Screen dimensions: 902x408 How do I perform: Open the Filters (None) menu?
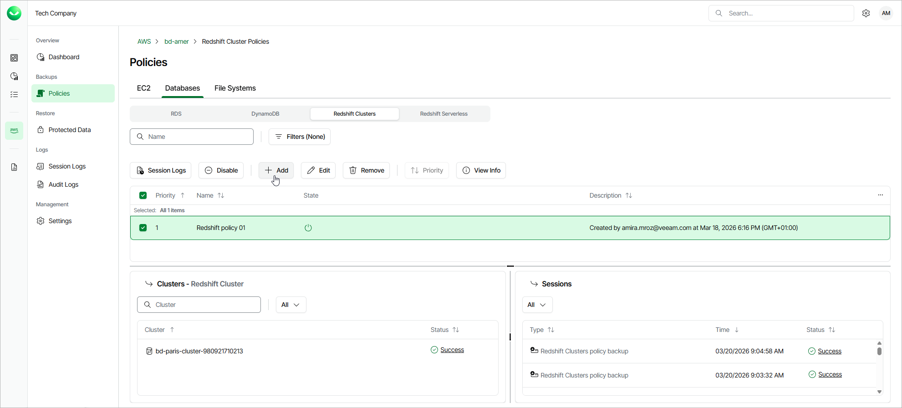click(300, 137)
